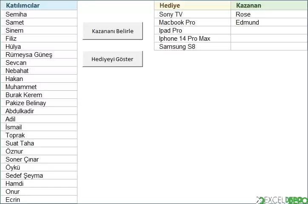This screenshot has height=204, width=308.
Task: Select the Onur cell
Action: [39, 191]
